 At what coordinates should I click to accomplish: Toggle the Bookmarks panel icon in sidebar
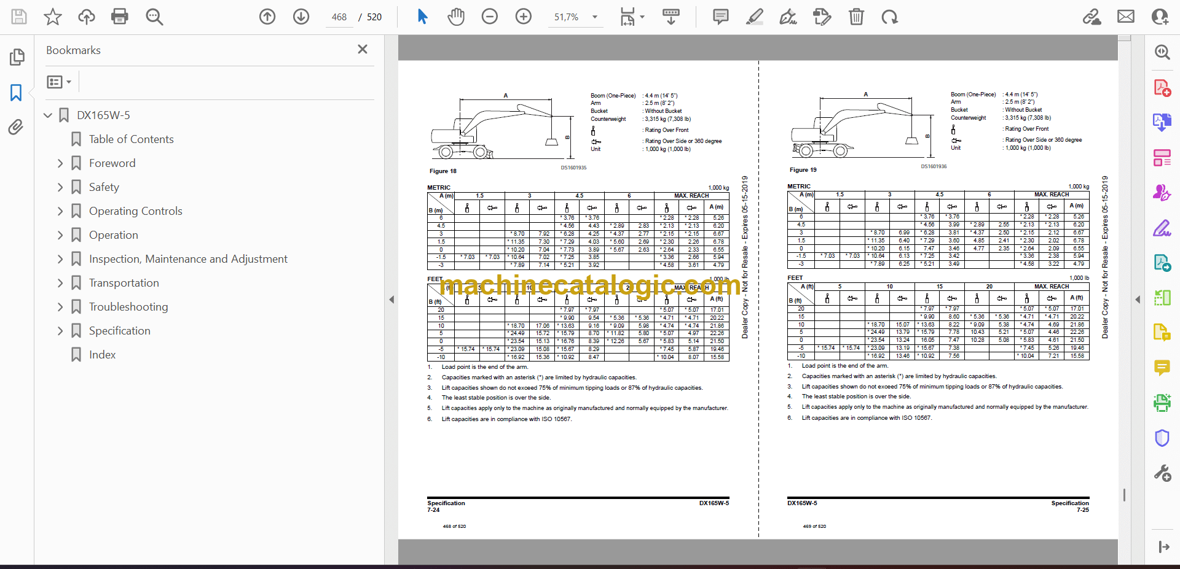pyautogui.click(x=17, y=93)
